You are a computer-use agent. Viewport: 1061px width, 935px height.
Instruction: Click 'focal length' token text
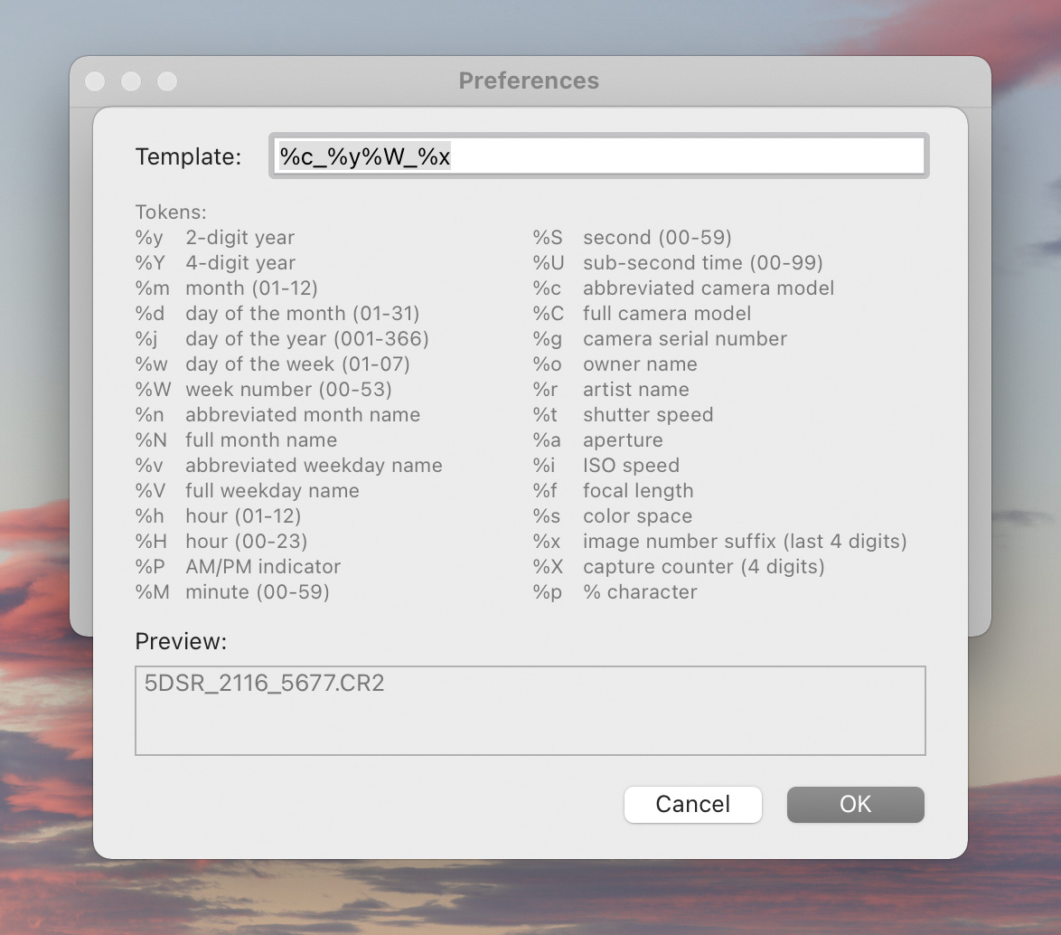(638, 491)
